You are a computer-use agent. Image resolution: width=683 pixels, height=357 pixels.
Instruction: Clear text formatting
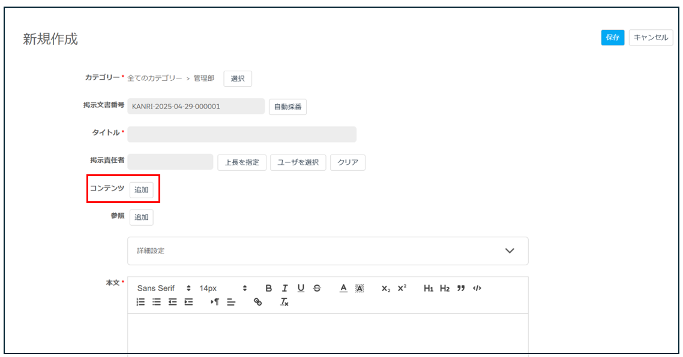click(x=284, y=302)
